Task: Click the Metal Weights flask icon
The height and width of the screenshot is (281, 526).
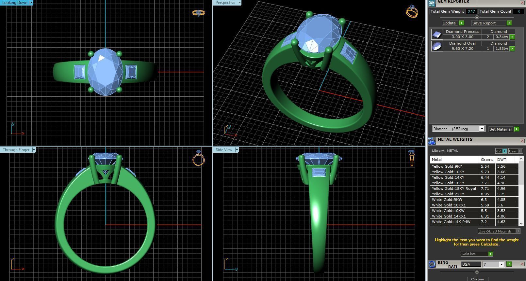Action: 432,141
